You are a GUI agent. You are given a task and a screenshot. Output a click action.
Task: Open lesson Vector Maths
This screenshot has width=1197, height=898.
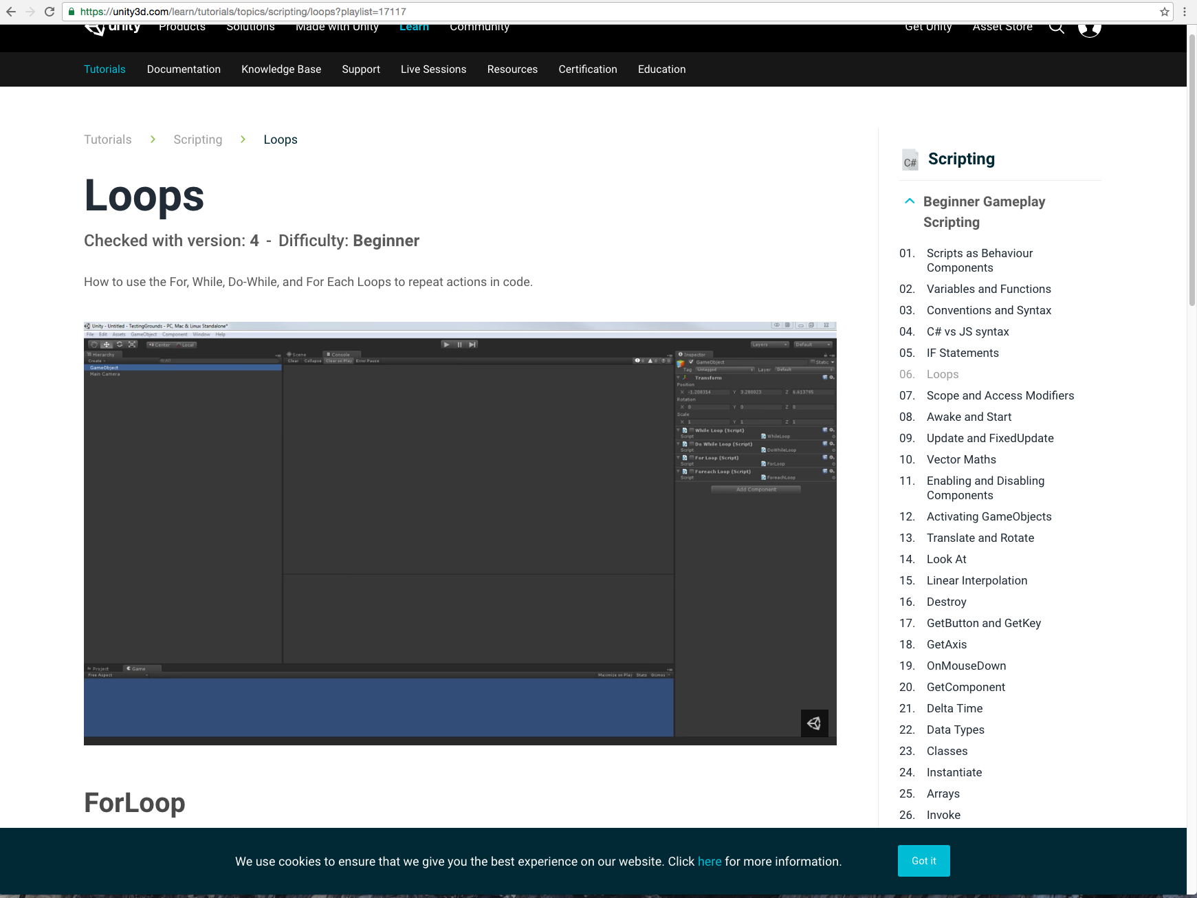[x=961, y=460]
